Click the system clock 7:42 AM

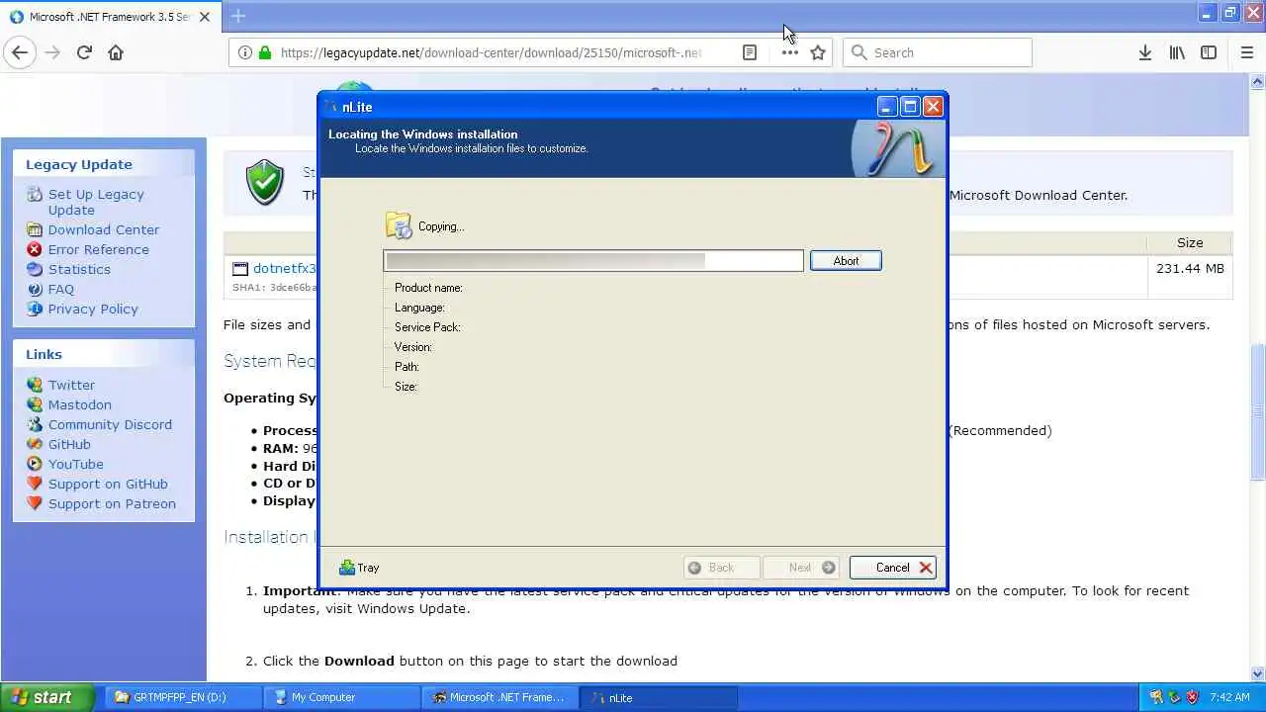coord(1231,697)
